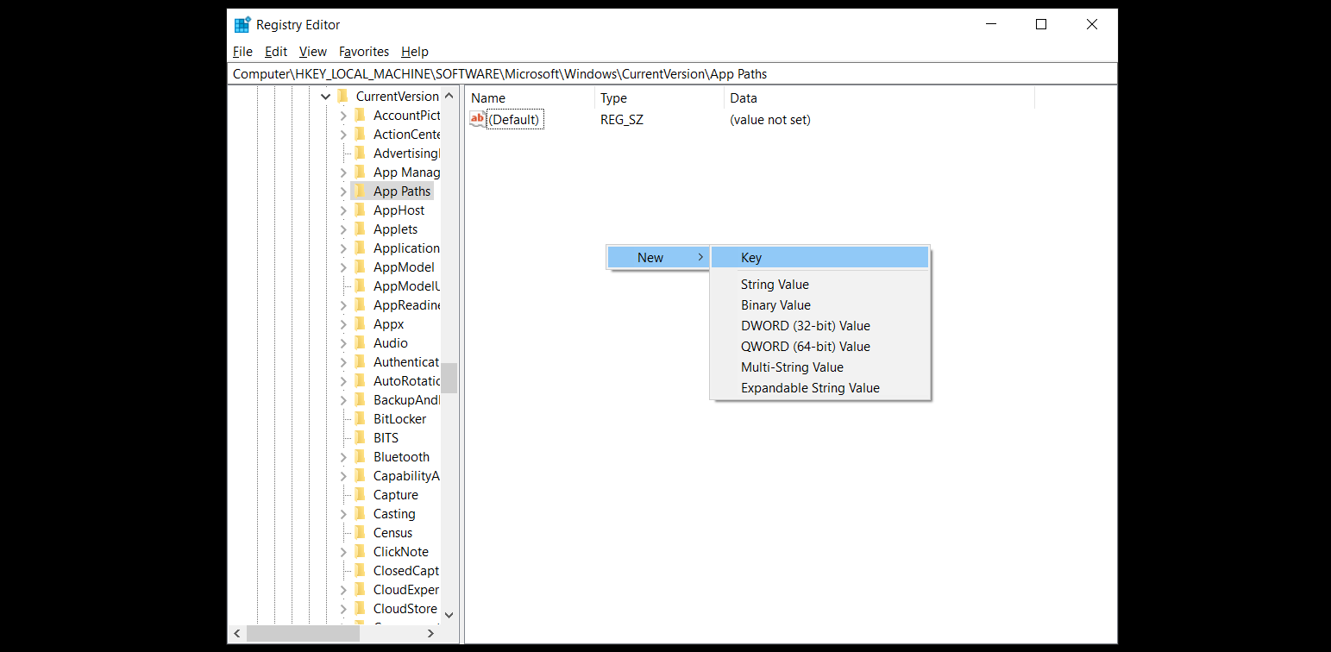Viewport: 1331px width, 652px height.
Task: Choose String Value in submenu
Action: coord(819,285)
